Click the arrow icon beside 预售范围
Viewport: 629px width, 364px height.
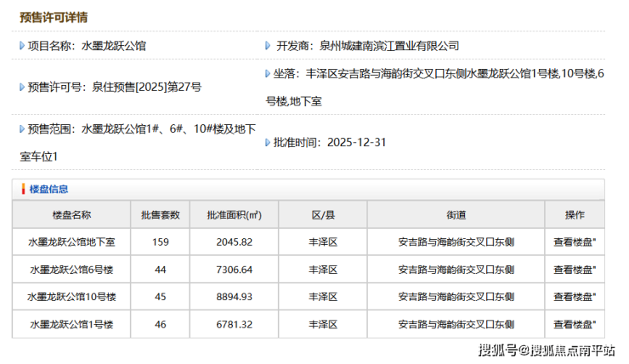tap(22, 128)
